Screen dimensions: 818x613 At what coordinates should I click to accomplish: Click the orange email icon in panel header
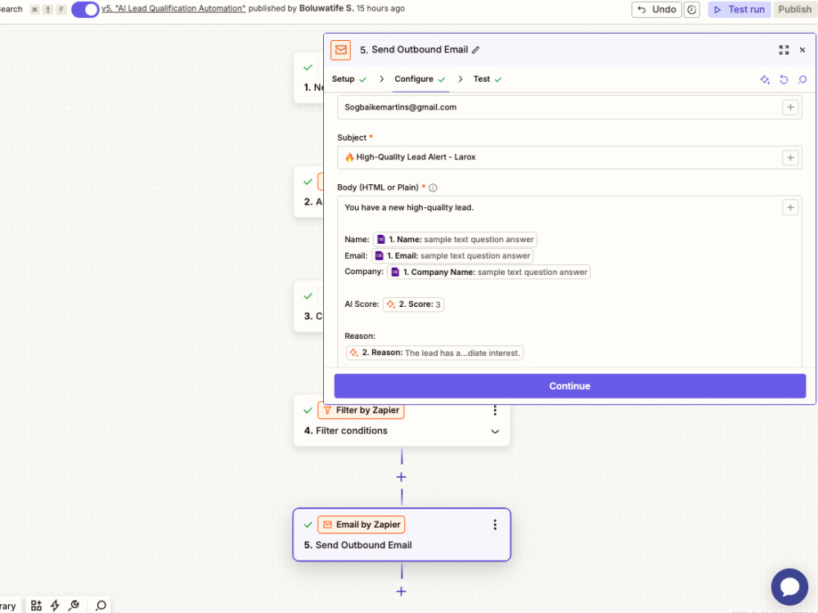tap(340, 50)
